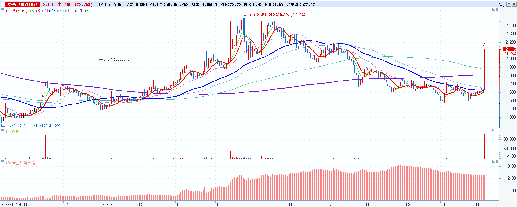
Task: Select the 외국인보유비중 indicator label
Action: point(20,163)
